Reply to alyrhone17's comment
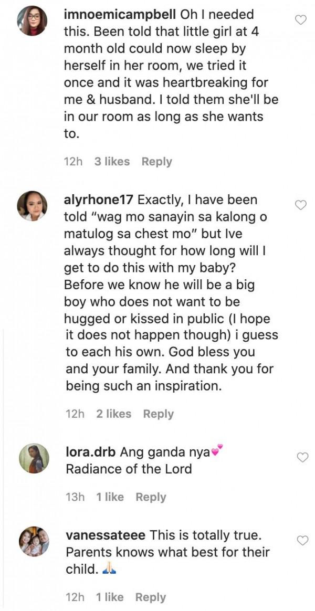Screen dimensions: 315x611 pyautogui.click(x=158, y=414)
